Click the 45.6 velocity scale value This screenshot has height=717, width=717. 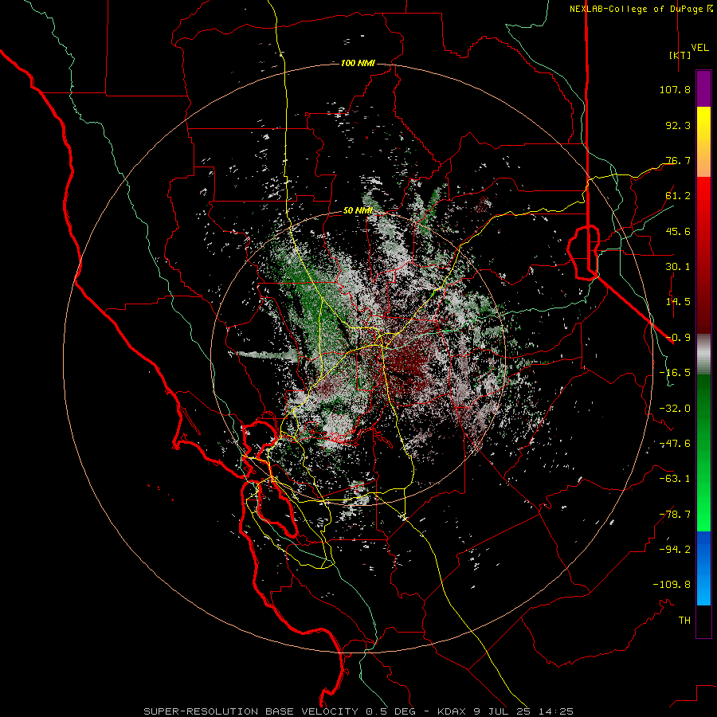pos(678,231)
